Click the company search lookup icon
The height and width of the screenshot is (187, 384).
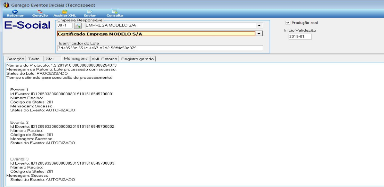(78, 26)
